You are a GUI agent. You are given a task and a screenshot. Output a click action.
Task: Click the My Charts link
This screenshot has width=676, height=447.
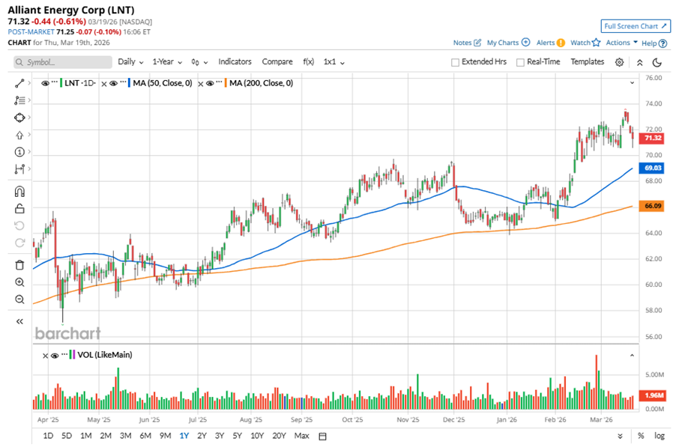tap(503, 43)
